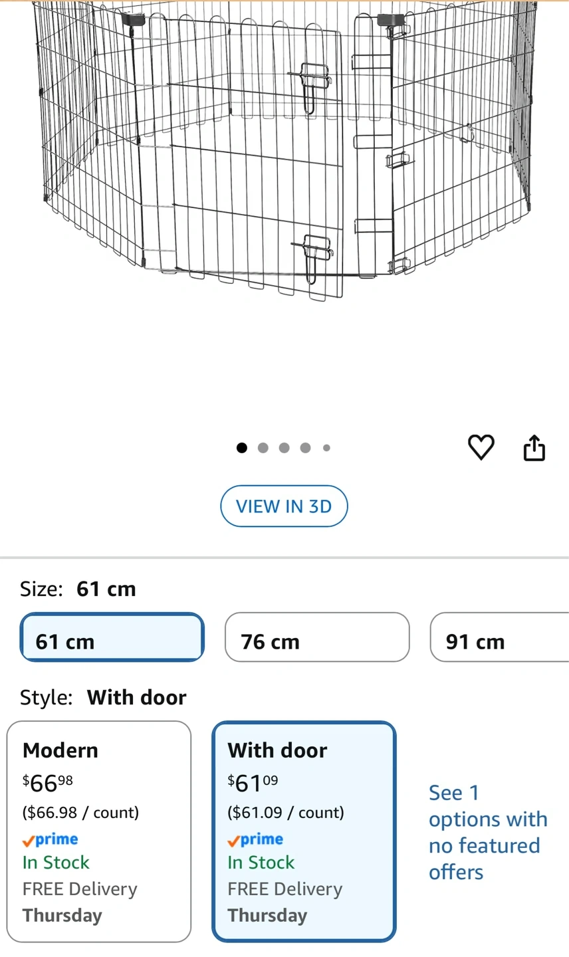Select the Modern style card

click(99, 831)
